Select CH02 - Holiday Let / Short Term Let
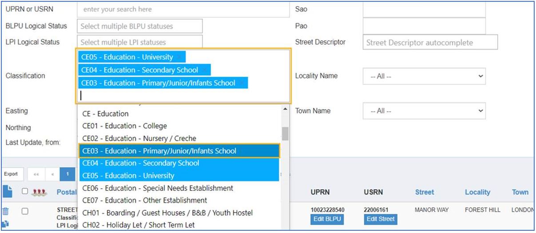536x233 pixels. tap(179, 225)
